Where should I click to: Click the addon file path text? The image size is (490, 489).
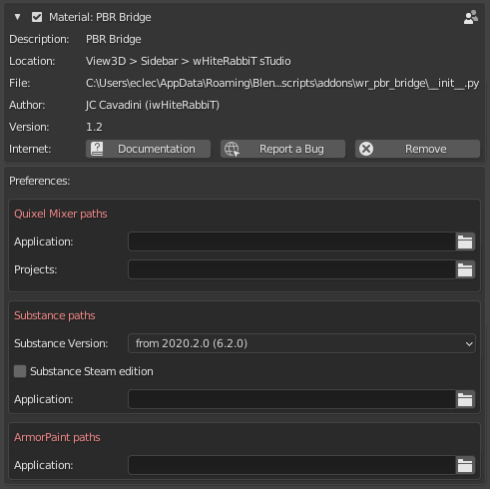[282, 83]
